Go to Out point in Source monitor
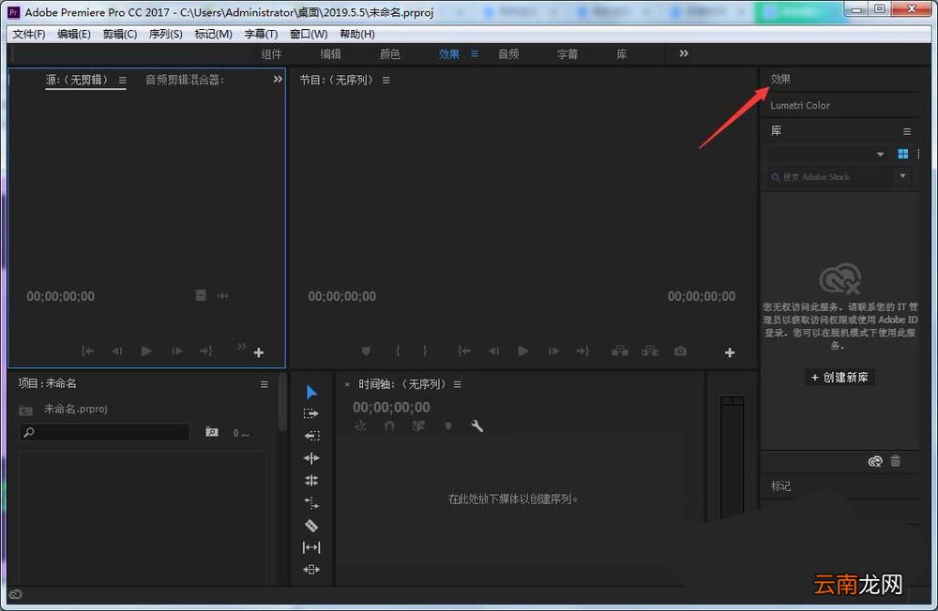The height and width of the screenshot is (611, 938). click(x=205, y=350)
